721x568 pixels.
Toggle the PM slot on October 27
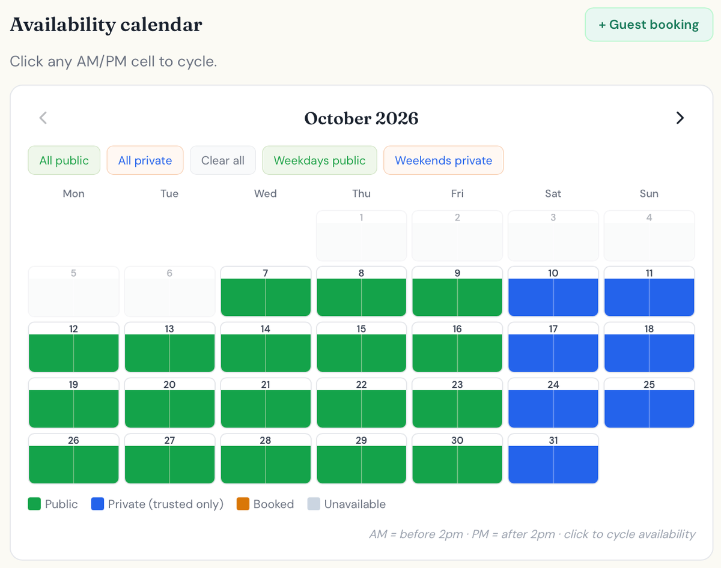pyautogui.click(x=192, y=465)
